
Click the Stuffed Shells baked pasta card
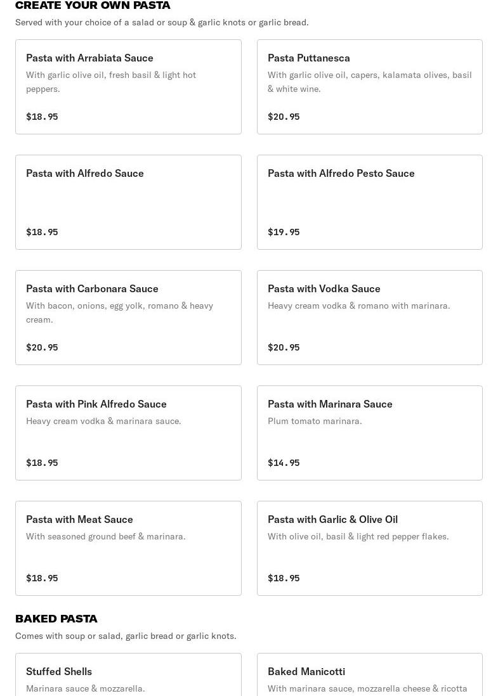pyautogui.click(x=128, y=674)
